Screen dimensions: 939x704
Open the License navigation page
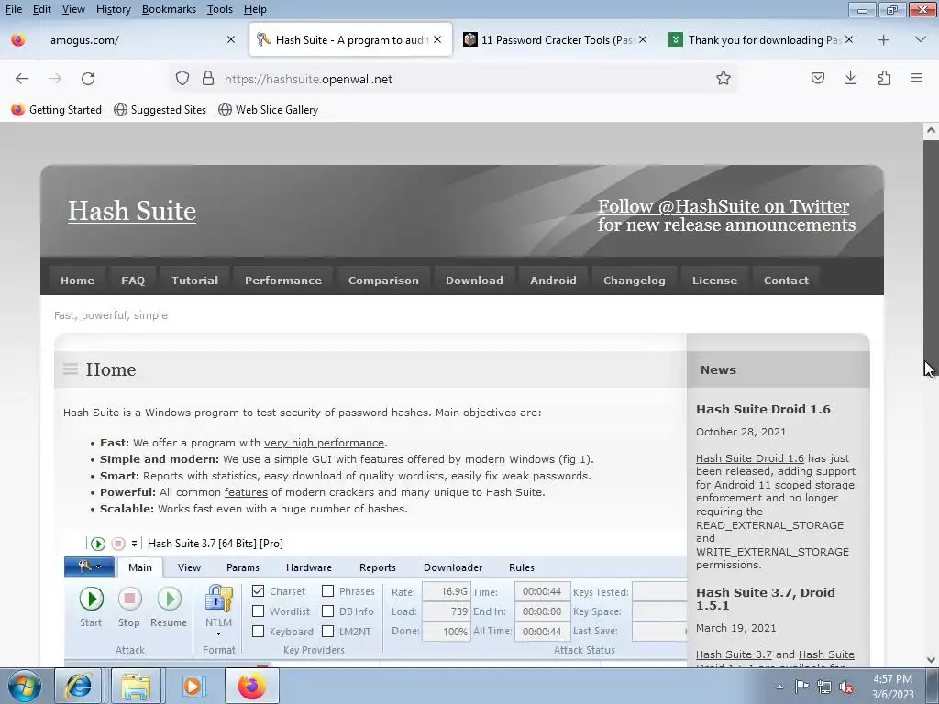click(714, 280)
